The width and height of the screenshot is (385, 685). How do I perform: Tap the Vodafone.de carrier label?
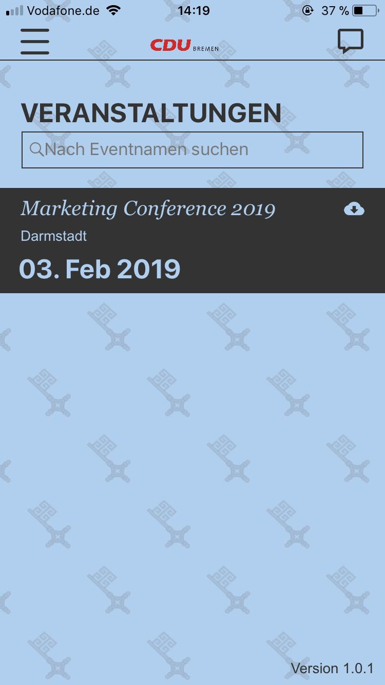[63, 10]
